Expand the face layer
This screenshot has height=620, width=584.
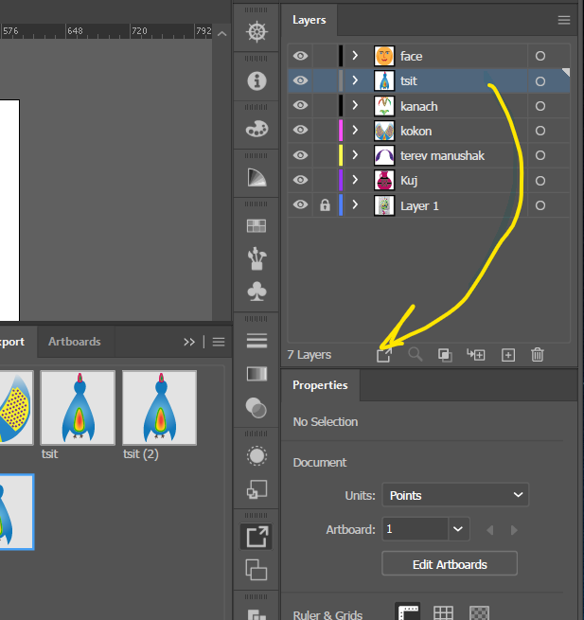[355, 55]
